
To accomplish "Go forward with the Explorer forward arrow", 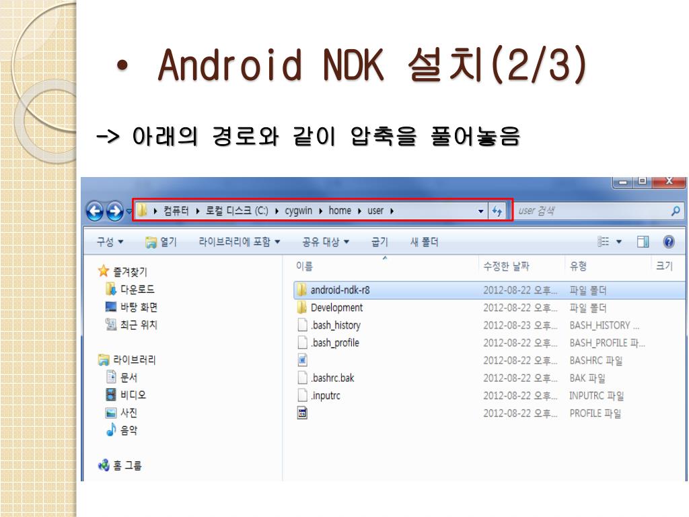I will click(x=115, y=211).
